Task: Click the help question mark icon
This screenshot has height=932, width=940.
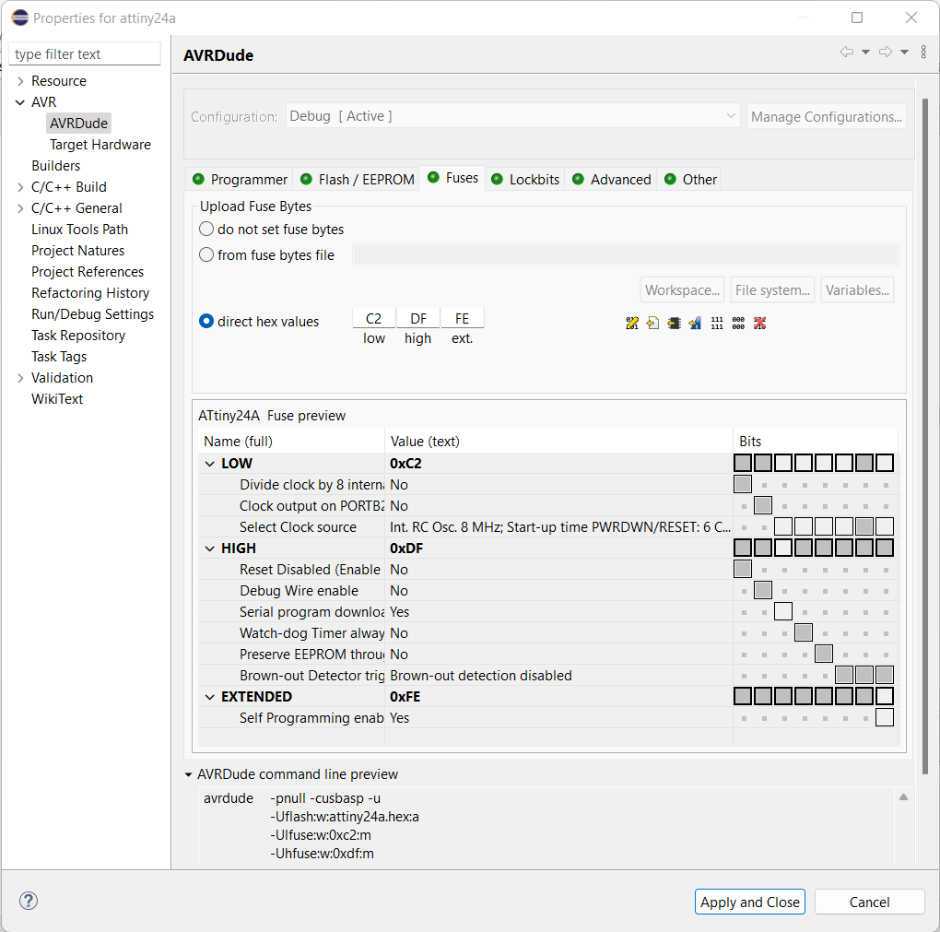Action: (29, 901)
